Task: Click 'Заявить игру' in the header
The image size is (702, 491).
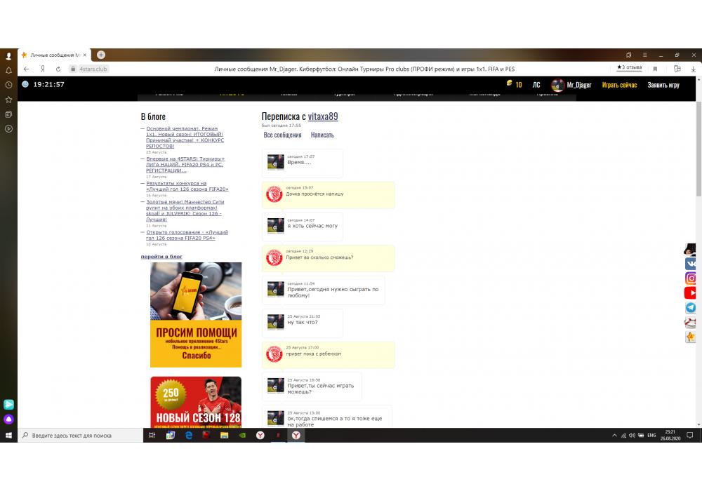Action: coord(663,85)
